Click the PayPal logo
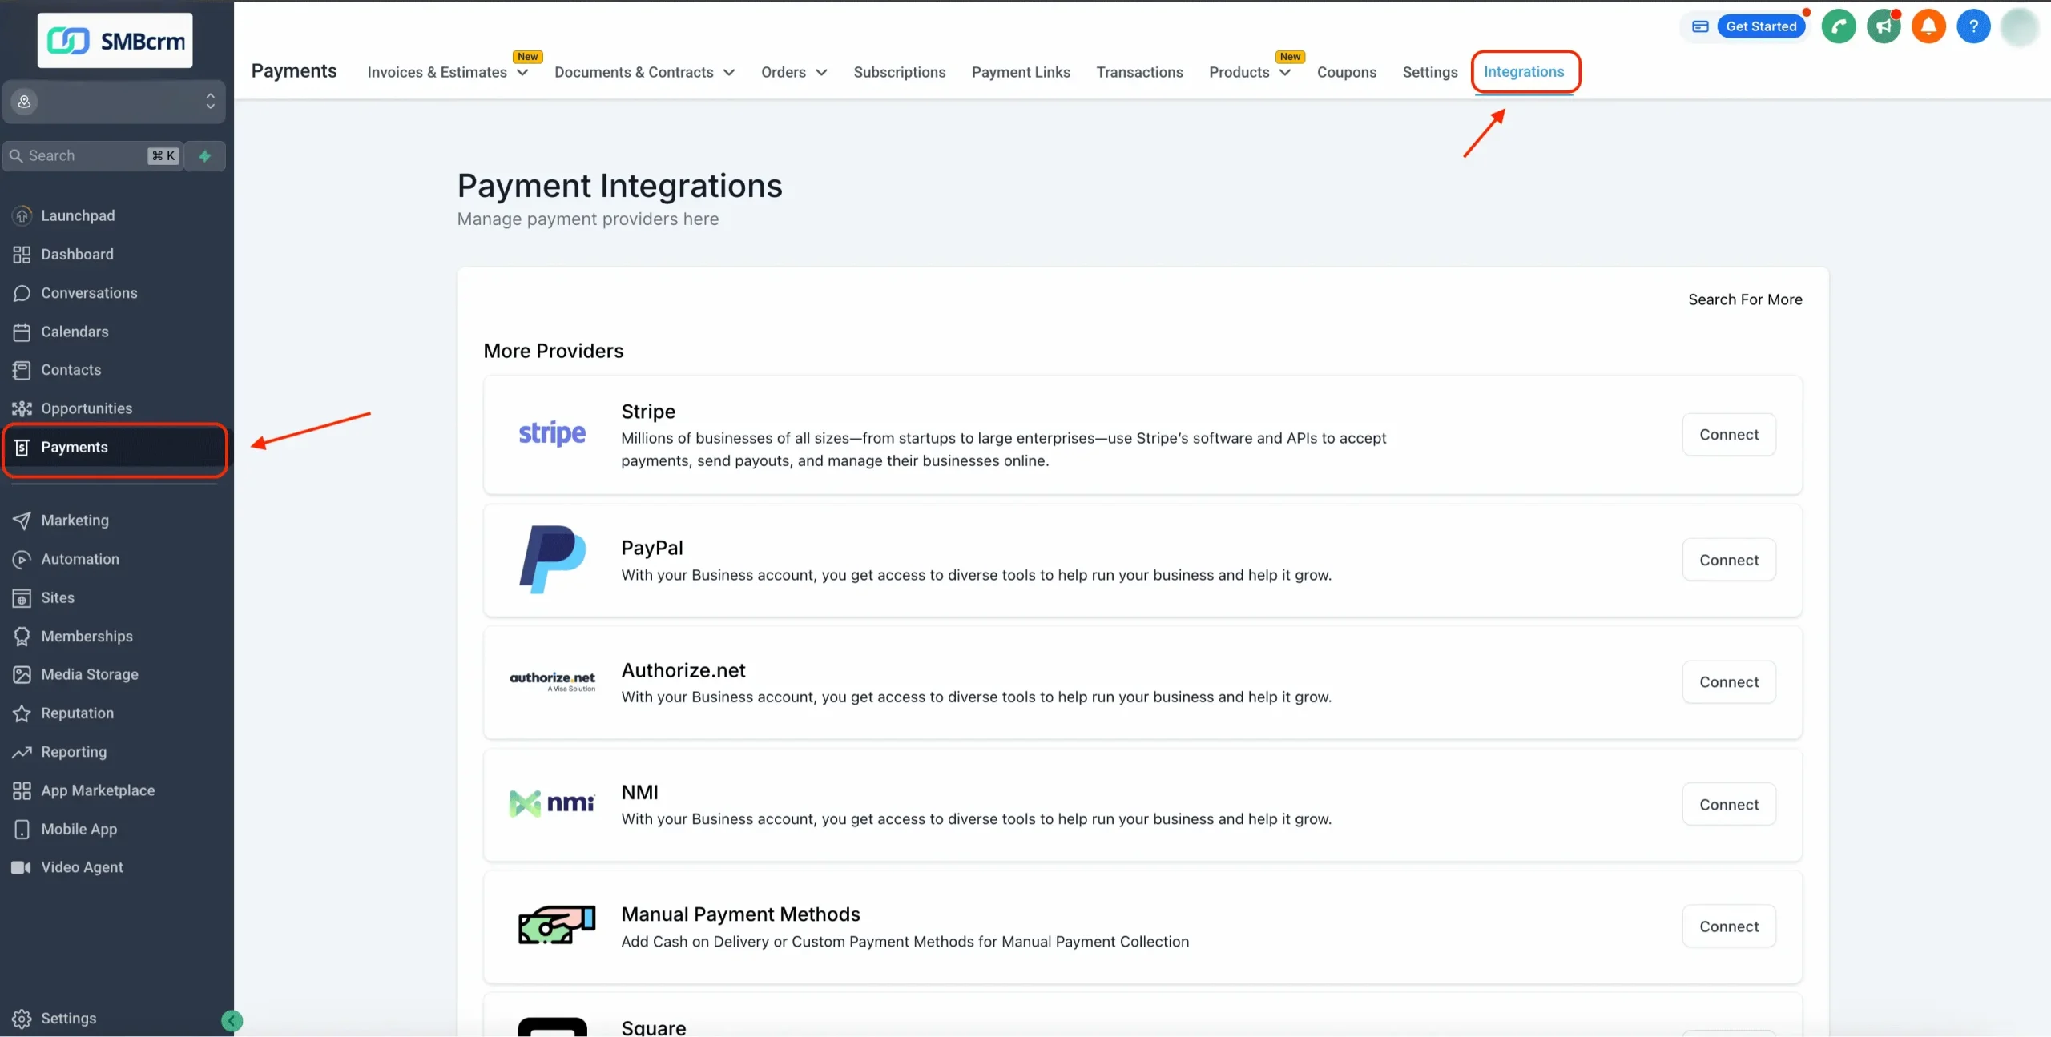The width and height of the screenshot is (2051, 1037). click(552, 560)
